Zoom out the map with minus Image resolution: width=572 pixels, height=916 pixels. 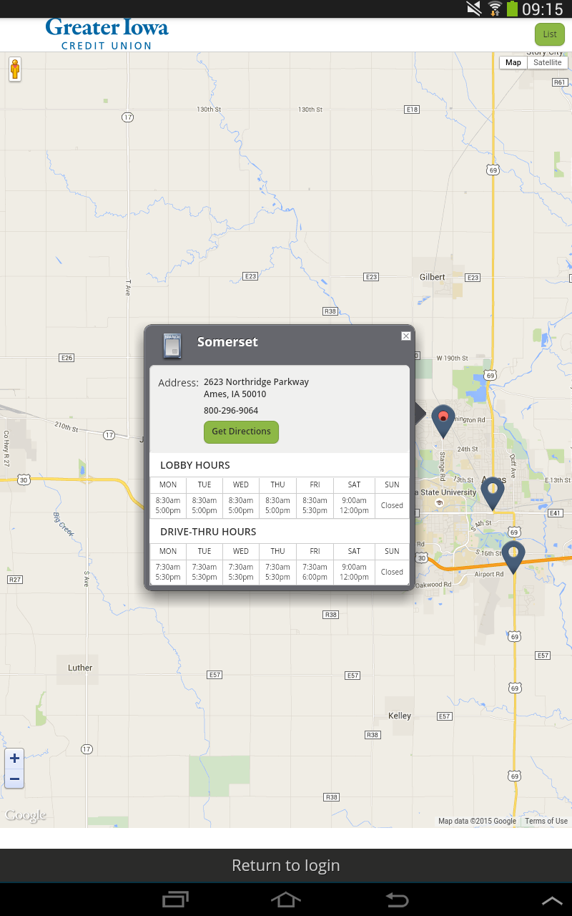(14, 779)
